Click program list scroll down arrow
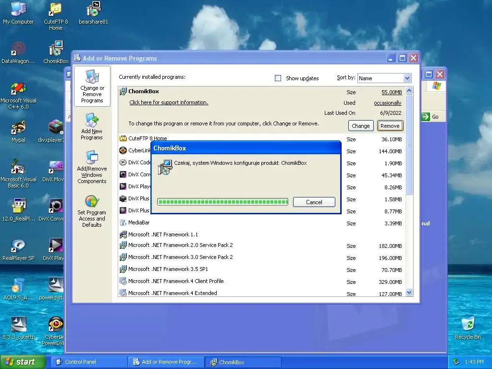The image size is (492, 369). click(x=409, y=293)
